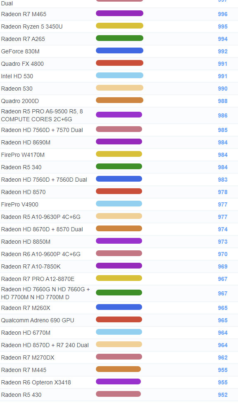238x403 pixels.
Task: Click score 970 for Radeon R6 A10-9600P
Action: pos(223,254)
